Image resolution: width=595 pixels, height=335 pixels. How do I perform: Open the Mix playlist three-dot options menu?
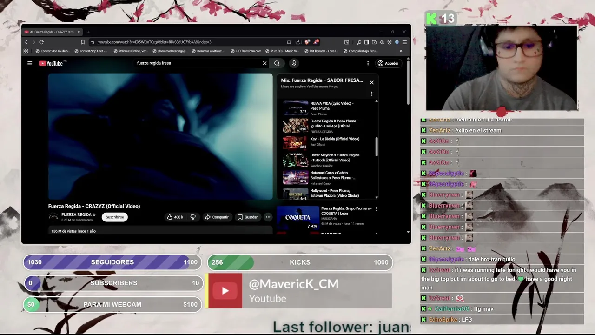coord(371,94)
